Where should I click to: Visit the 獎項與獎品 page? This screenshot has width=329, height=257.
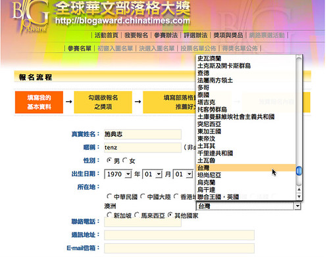click(228, 35)
